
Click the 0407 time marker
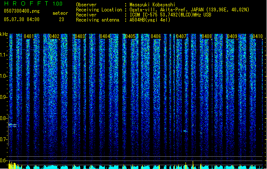181,36
